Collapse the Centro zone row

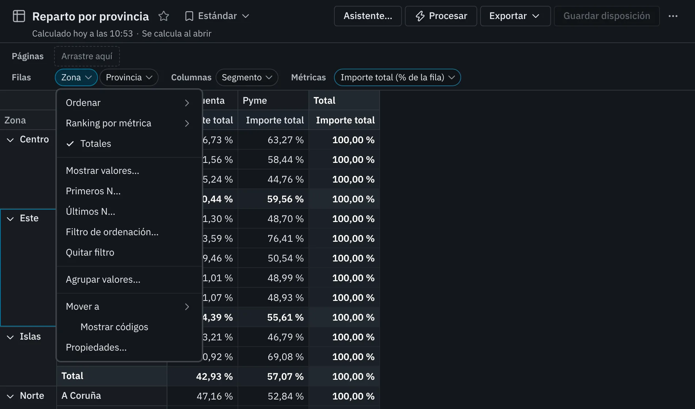[10, 140]
